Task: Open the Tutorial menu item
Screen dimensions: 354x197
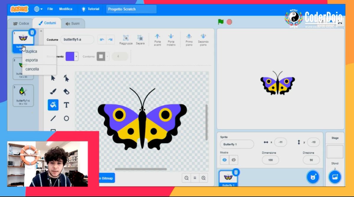Action: 91,9
